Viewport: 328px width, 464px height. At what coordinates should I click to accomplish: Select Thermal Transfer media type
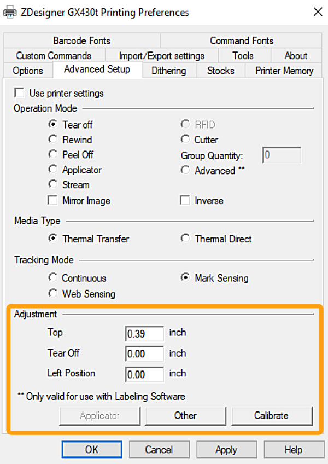click(53, 238)
